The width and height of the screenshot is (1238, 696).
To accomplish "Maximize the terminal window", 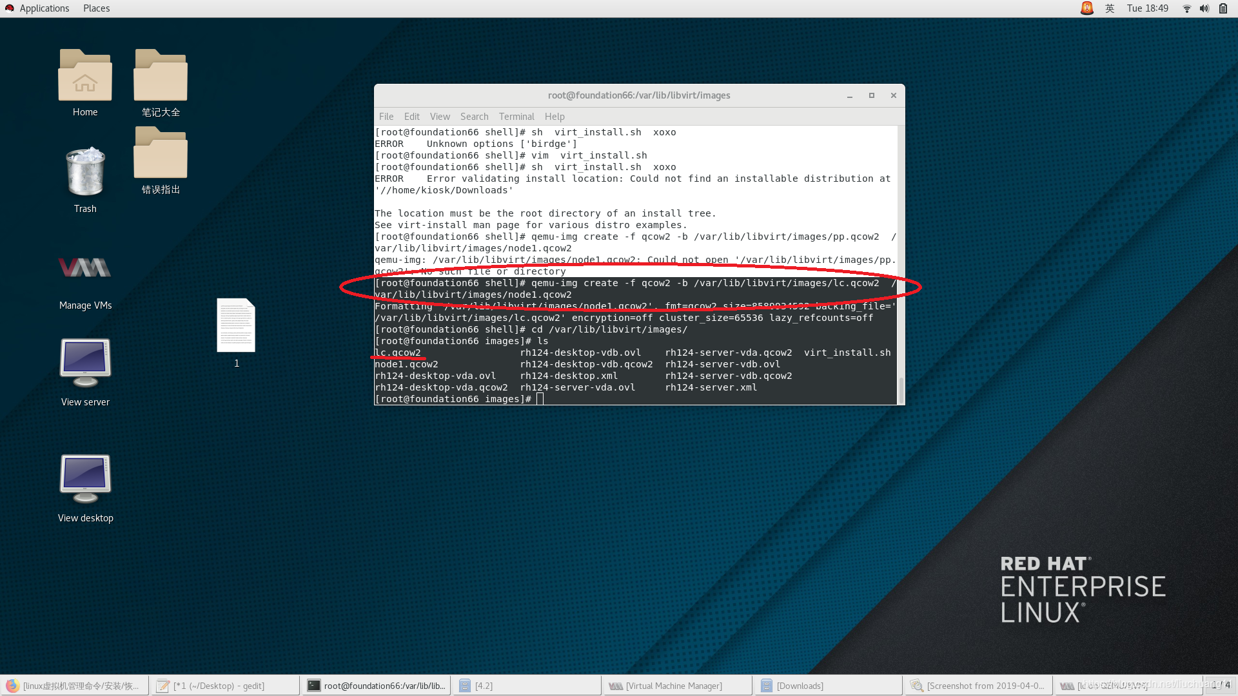I will pyautogui.click(x=872, y=95).
